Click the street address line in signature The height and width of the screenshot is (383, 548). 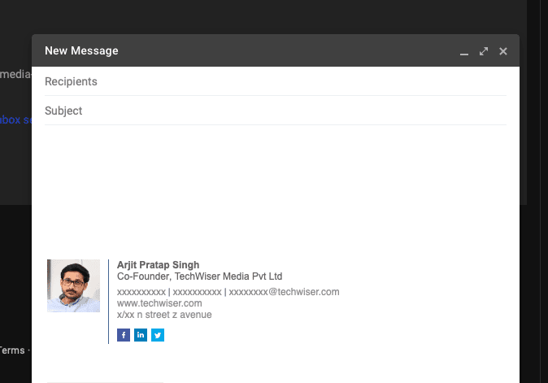point(164,315)
